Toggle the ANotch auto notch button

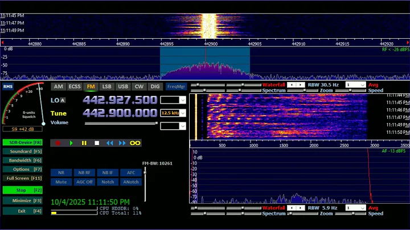coord(131,182)
